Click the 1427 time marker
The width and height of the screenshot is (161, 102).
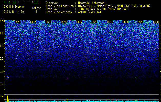[110, 22]
